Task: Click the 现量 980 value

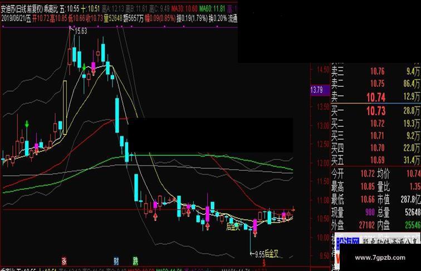Action: click(x=370, y=212)
